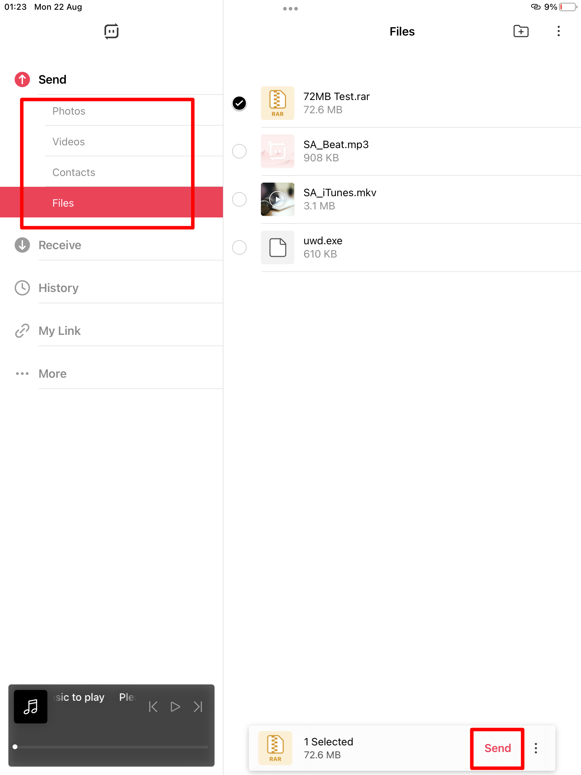Go to My Link
The height and width of the screenshot is (775, 581).
(x=60, y=331)
